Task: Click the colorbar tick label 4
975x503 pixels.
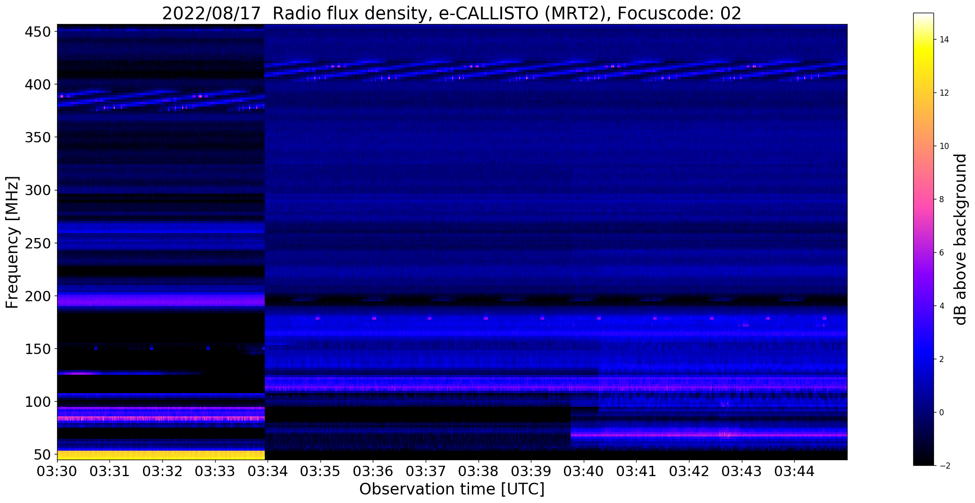Action: tap(942, 306)
